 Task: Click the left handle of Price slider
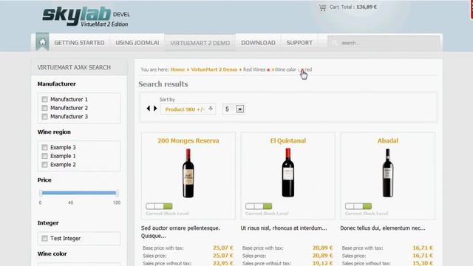pos(41,193)
